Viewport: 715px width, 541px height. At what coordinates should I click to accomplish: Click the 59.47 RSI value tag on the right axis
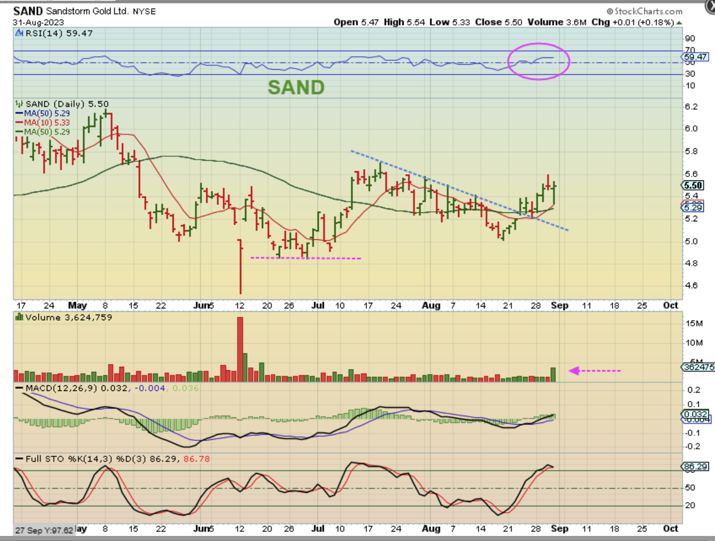coord(696,57)
